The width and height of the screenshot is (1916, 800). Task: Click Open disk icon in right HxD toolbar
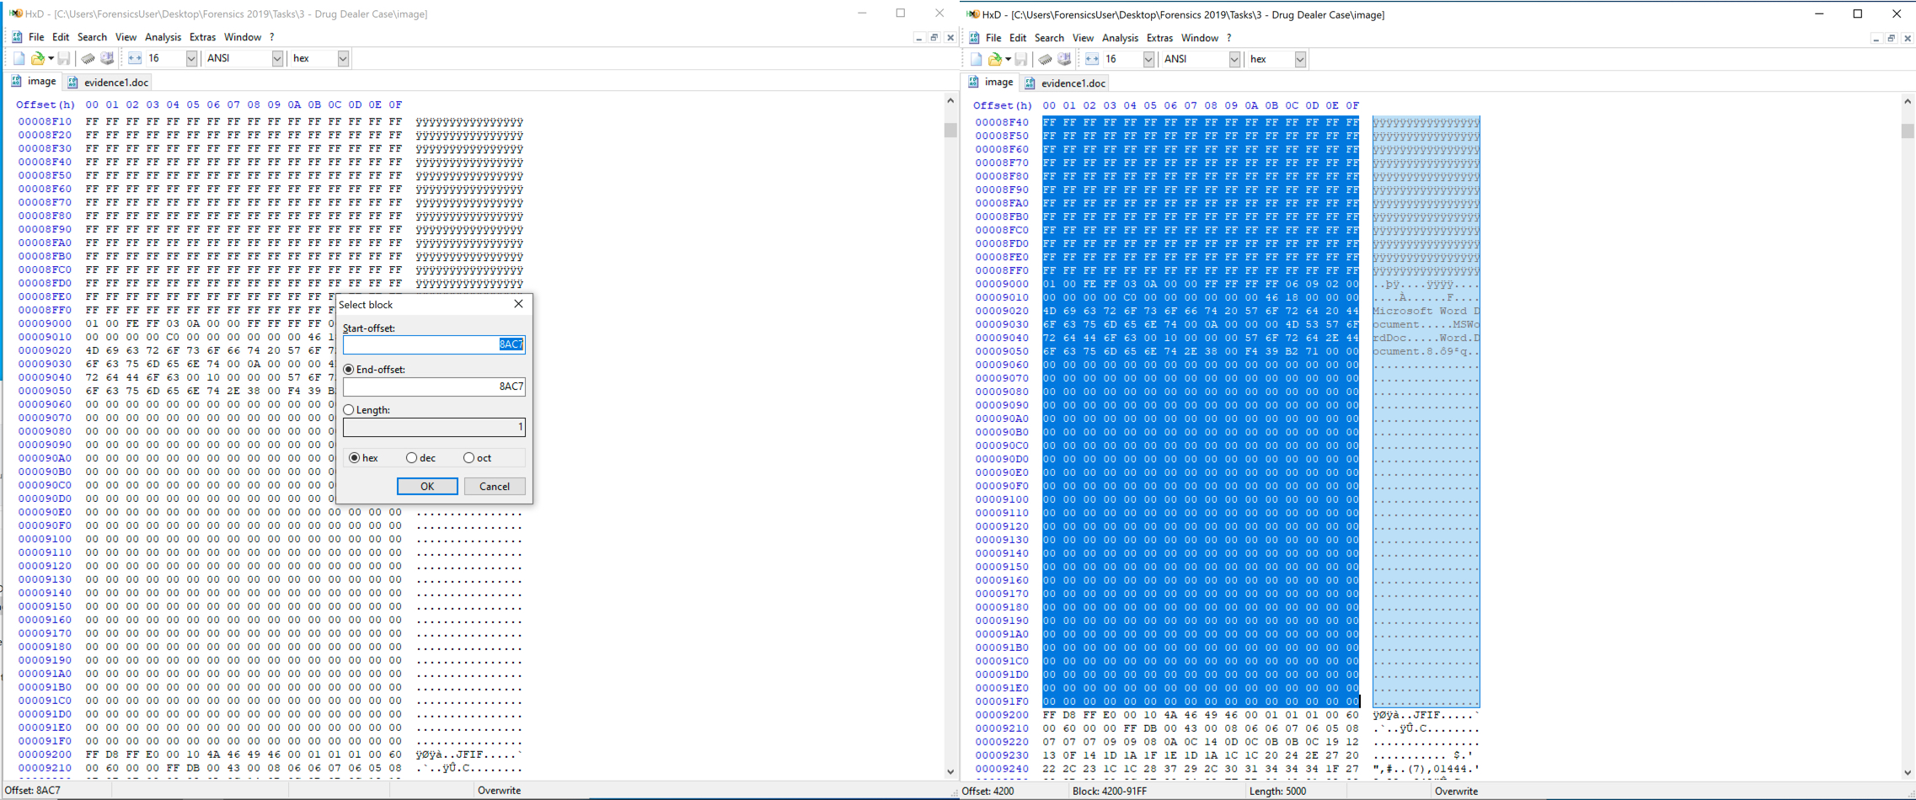[1064, 59]
